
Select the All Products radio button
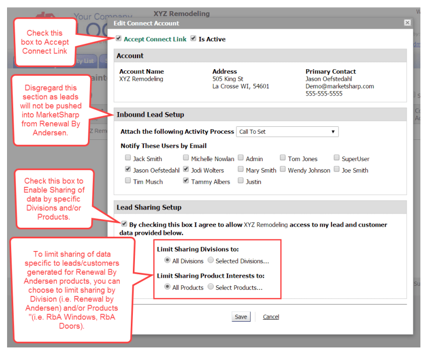(167, 287)
